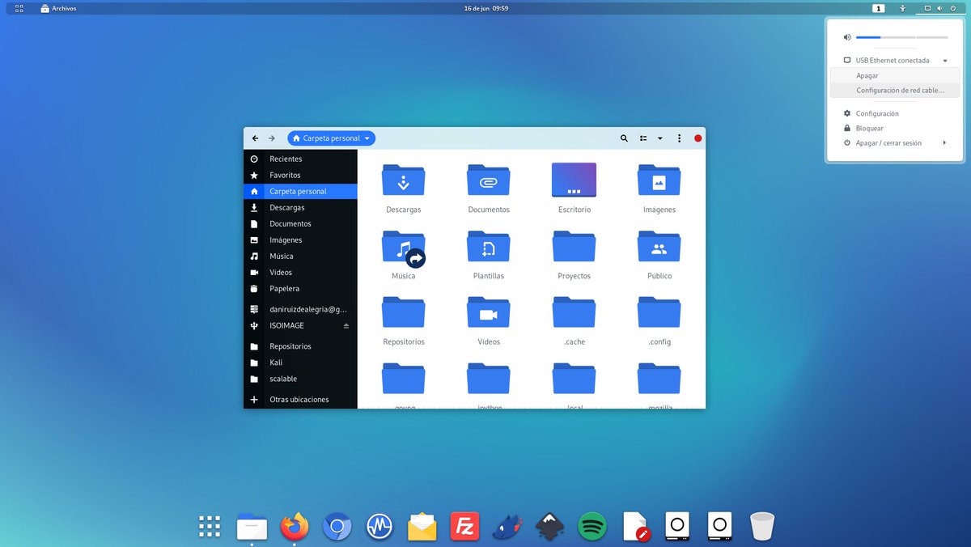Open the accessibility menu in top bar

pyautogui.click(x=903, y=8)
